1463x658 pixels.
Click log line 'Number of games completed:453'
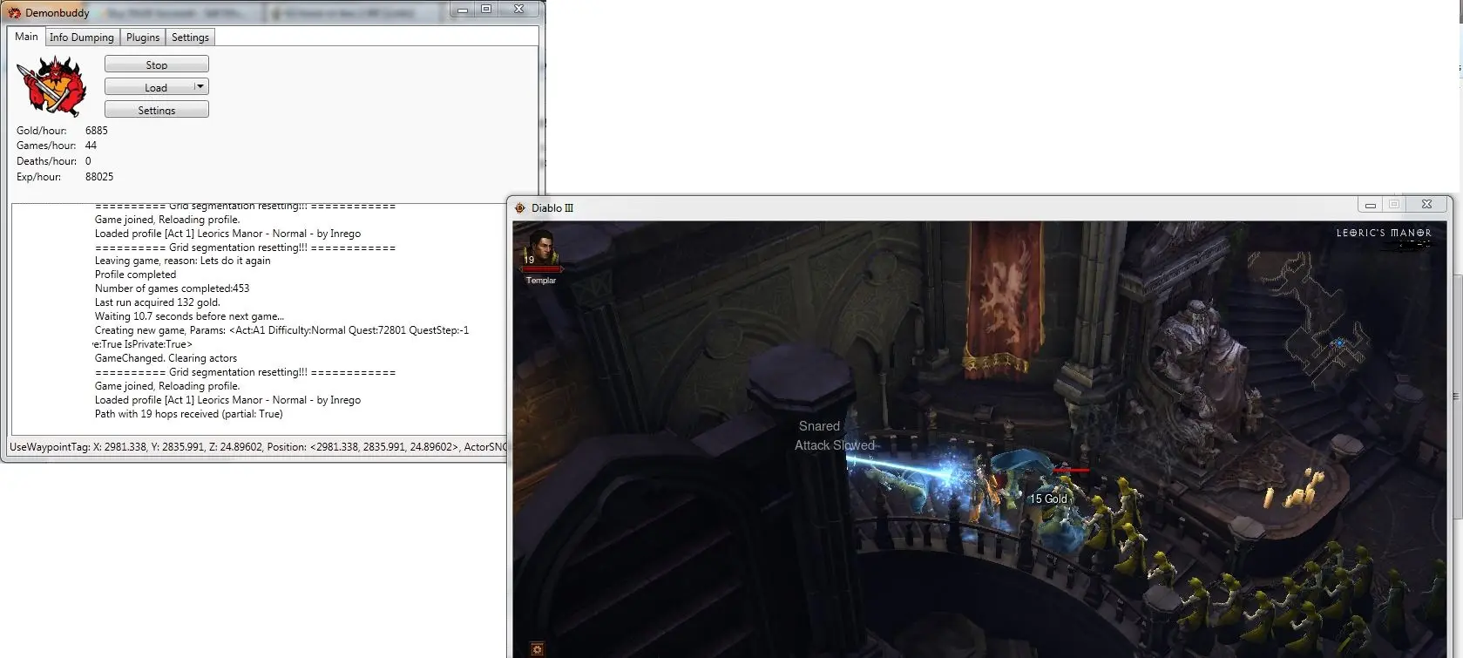[x=172, y=288]
